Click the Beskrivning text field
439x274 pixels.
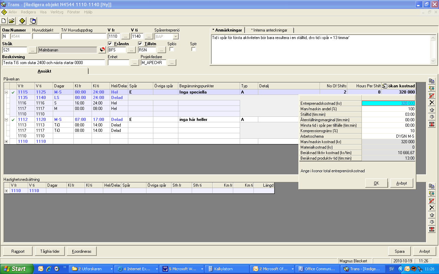[54, 63]
